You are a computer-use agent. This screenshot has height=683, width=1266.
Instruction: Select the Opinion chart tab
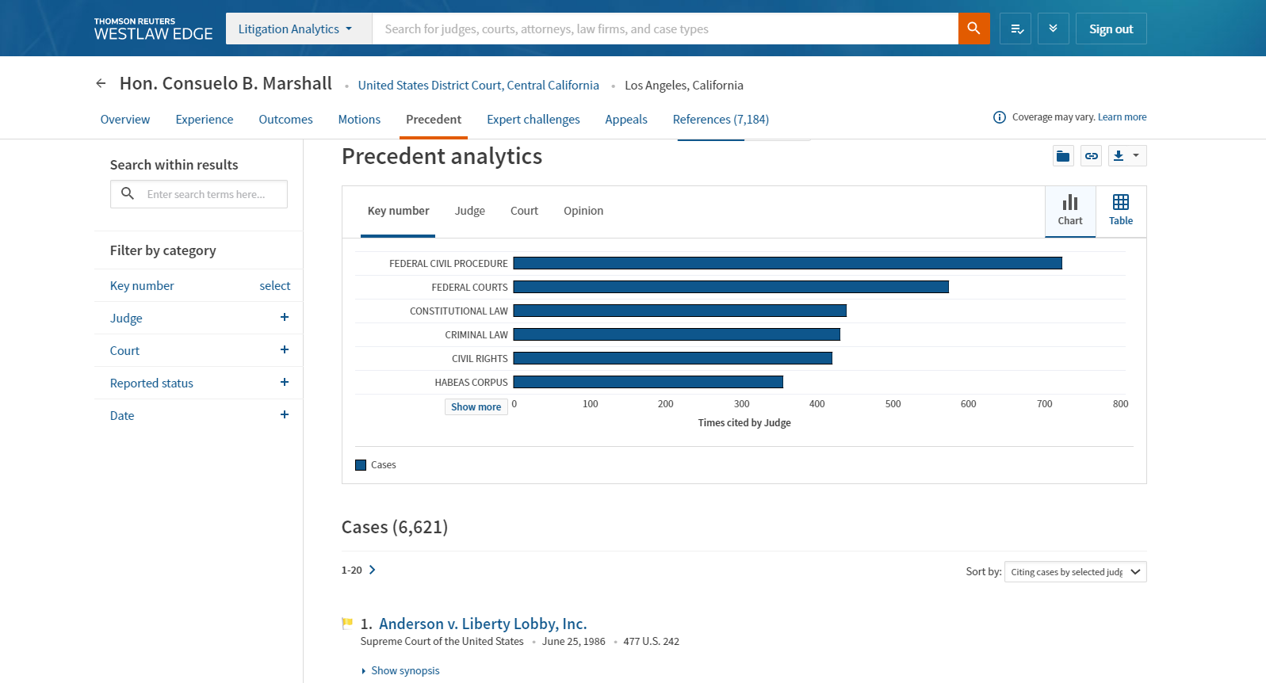pyautogui.click(x=583, y=211)
